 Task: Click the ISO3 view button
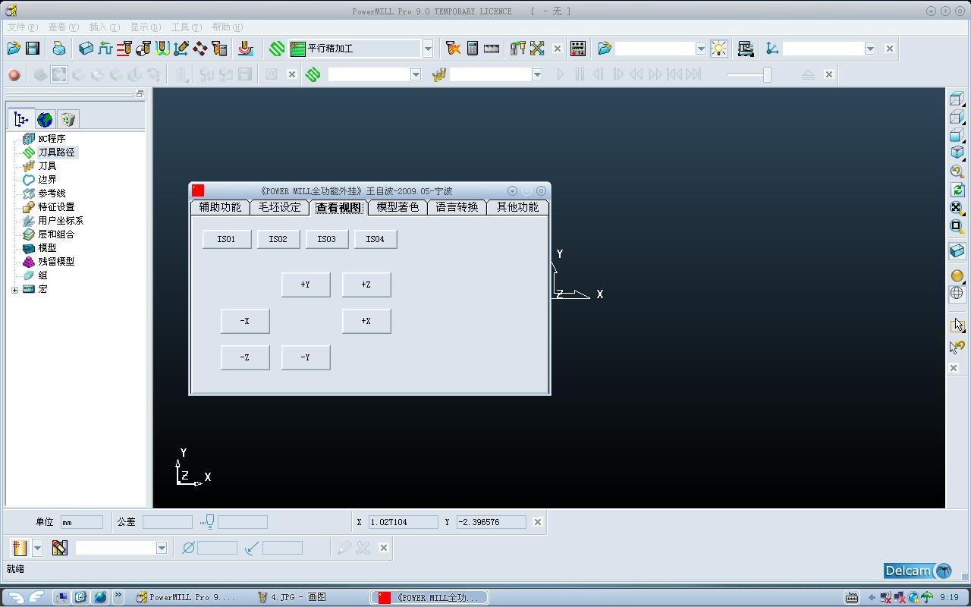tap(326, 239)
